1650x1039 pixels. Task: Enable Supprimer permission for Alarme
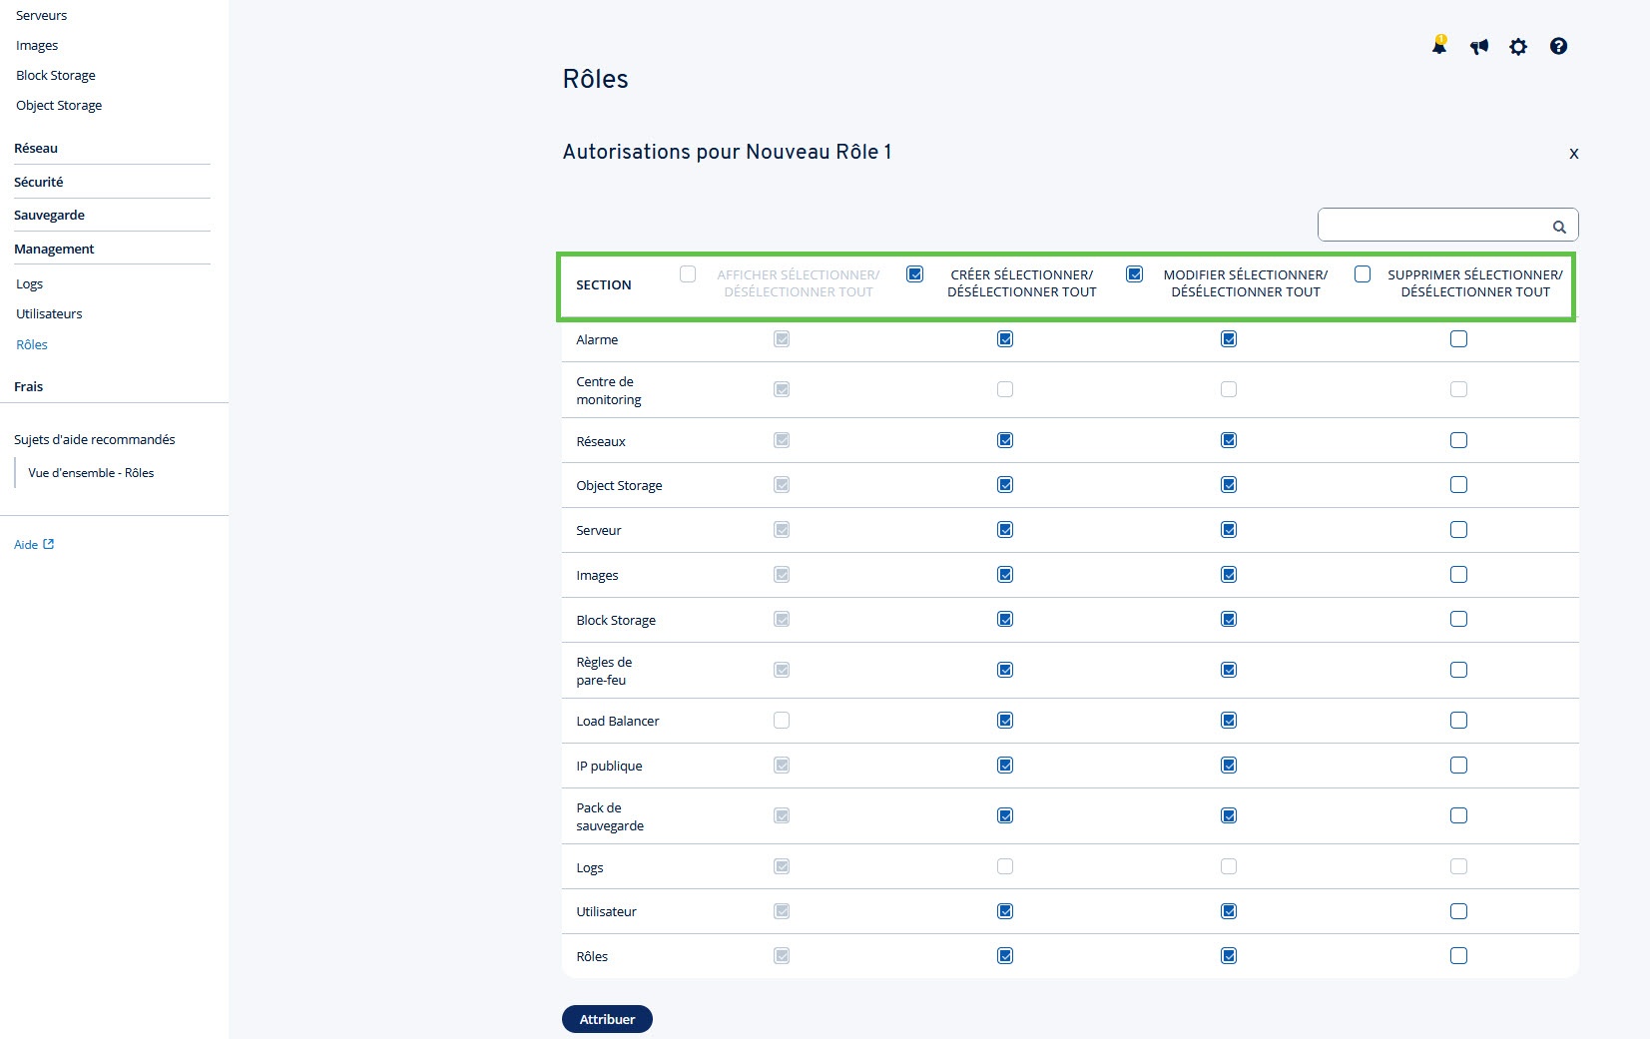pyautogui.click(x=1459, y=339)
